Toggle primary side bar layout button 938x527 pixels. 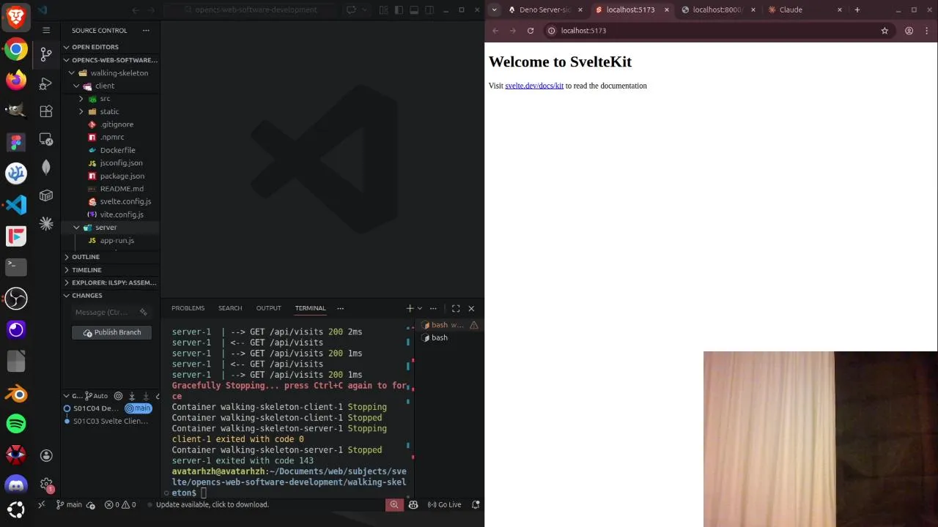click(399, 10)
